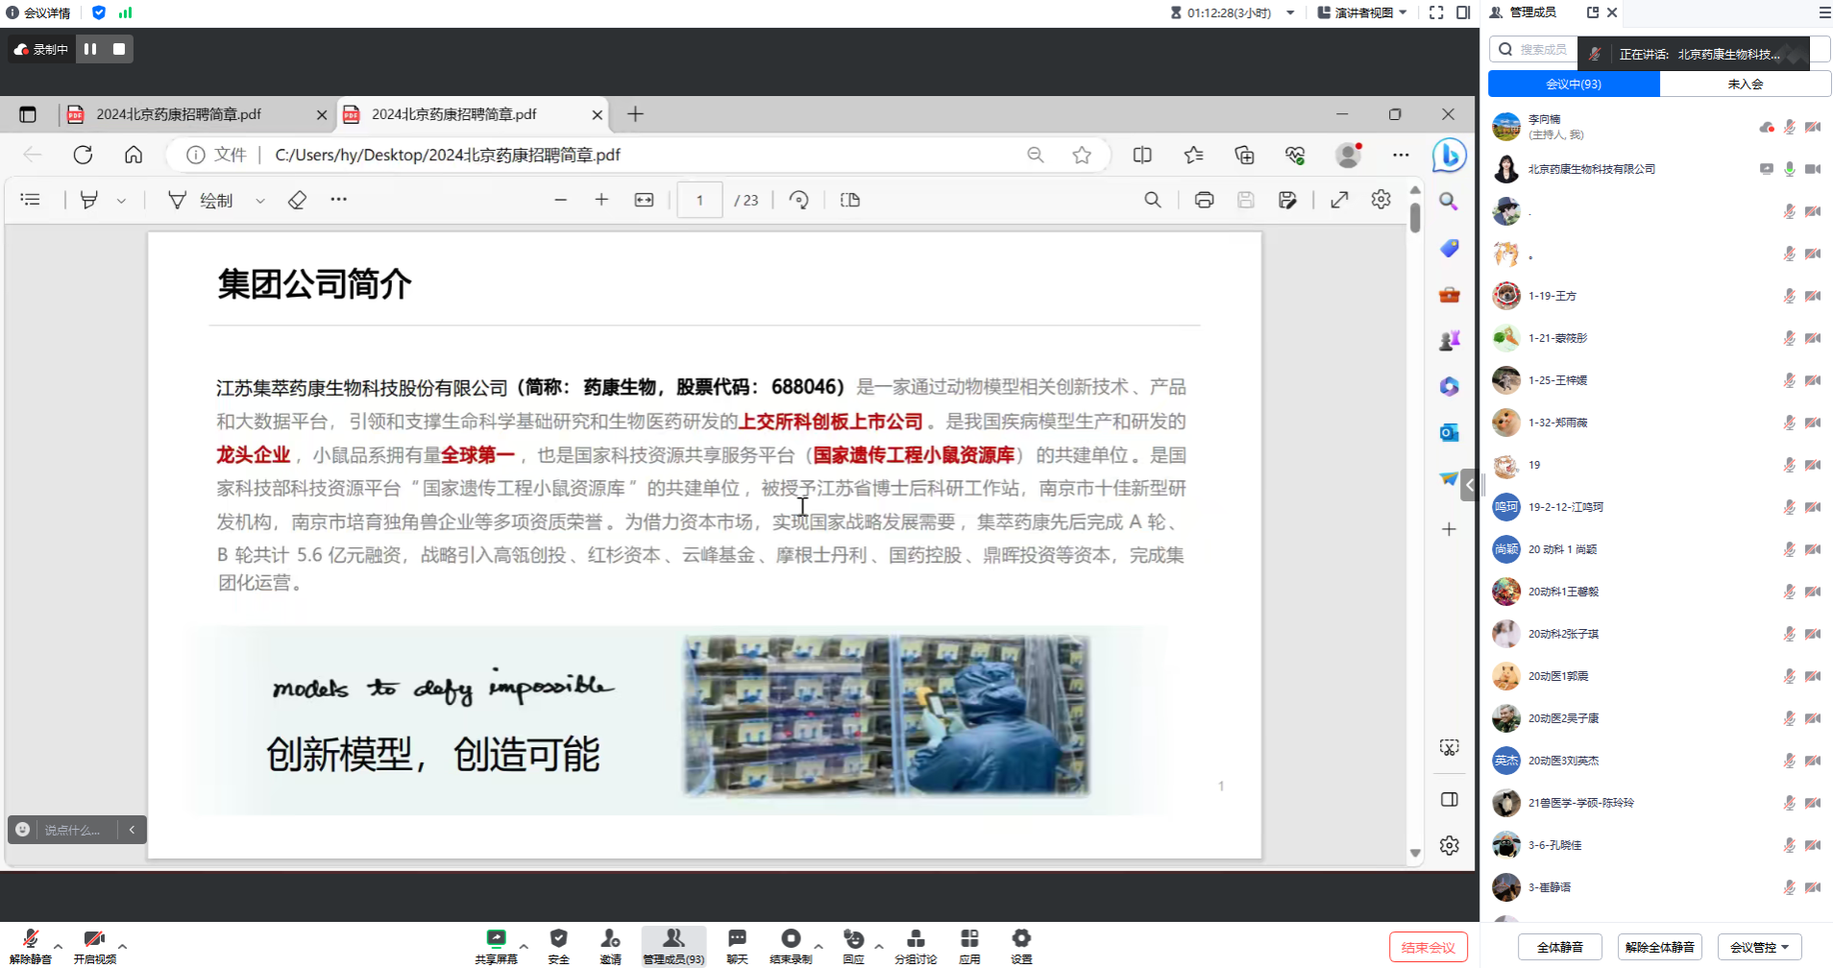Open the Meeting Control (会议管控) dropdown
The image size is (1833, 968).
(1759, 947)
